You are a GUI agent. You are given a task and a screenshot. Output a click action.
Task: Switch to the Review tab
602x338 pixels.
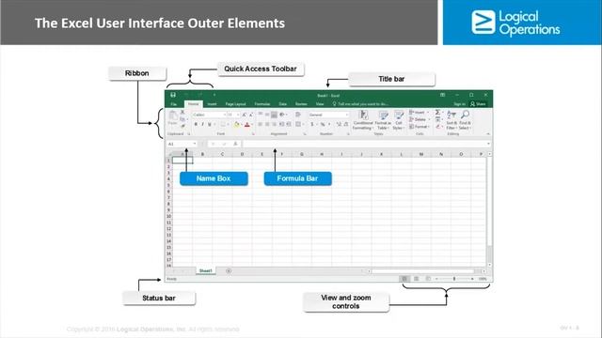tap(301, 104)
